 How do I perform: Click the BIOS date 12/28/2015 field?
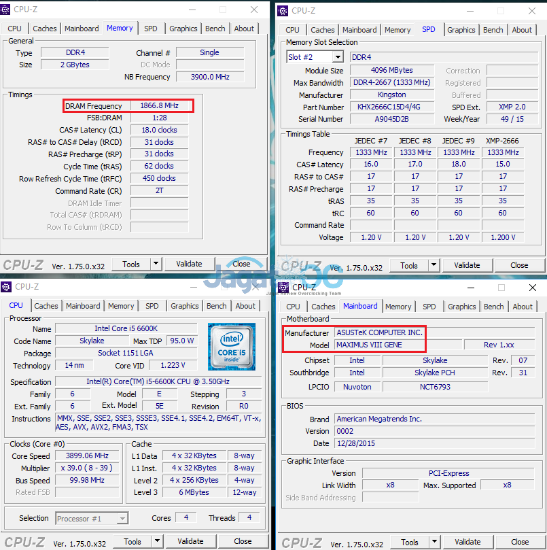click(x=435, y=443)
